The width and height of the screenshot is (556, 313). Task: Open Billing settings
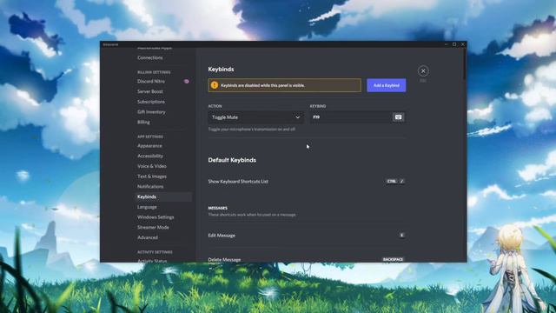pos(143,122)
